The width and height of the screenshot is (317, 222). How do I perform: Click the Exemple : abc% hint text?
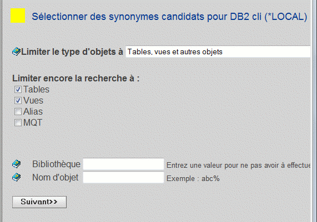(193, 179)
